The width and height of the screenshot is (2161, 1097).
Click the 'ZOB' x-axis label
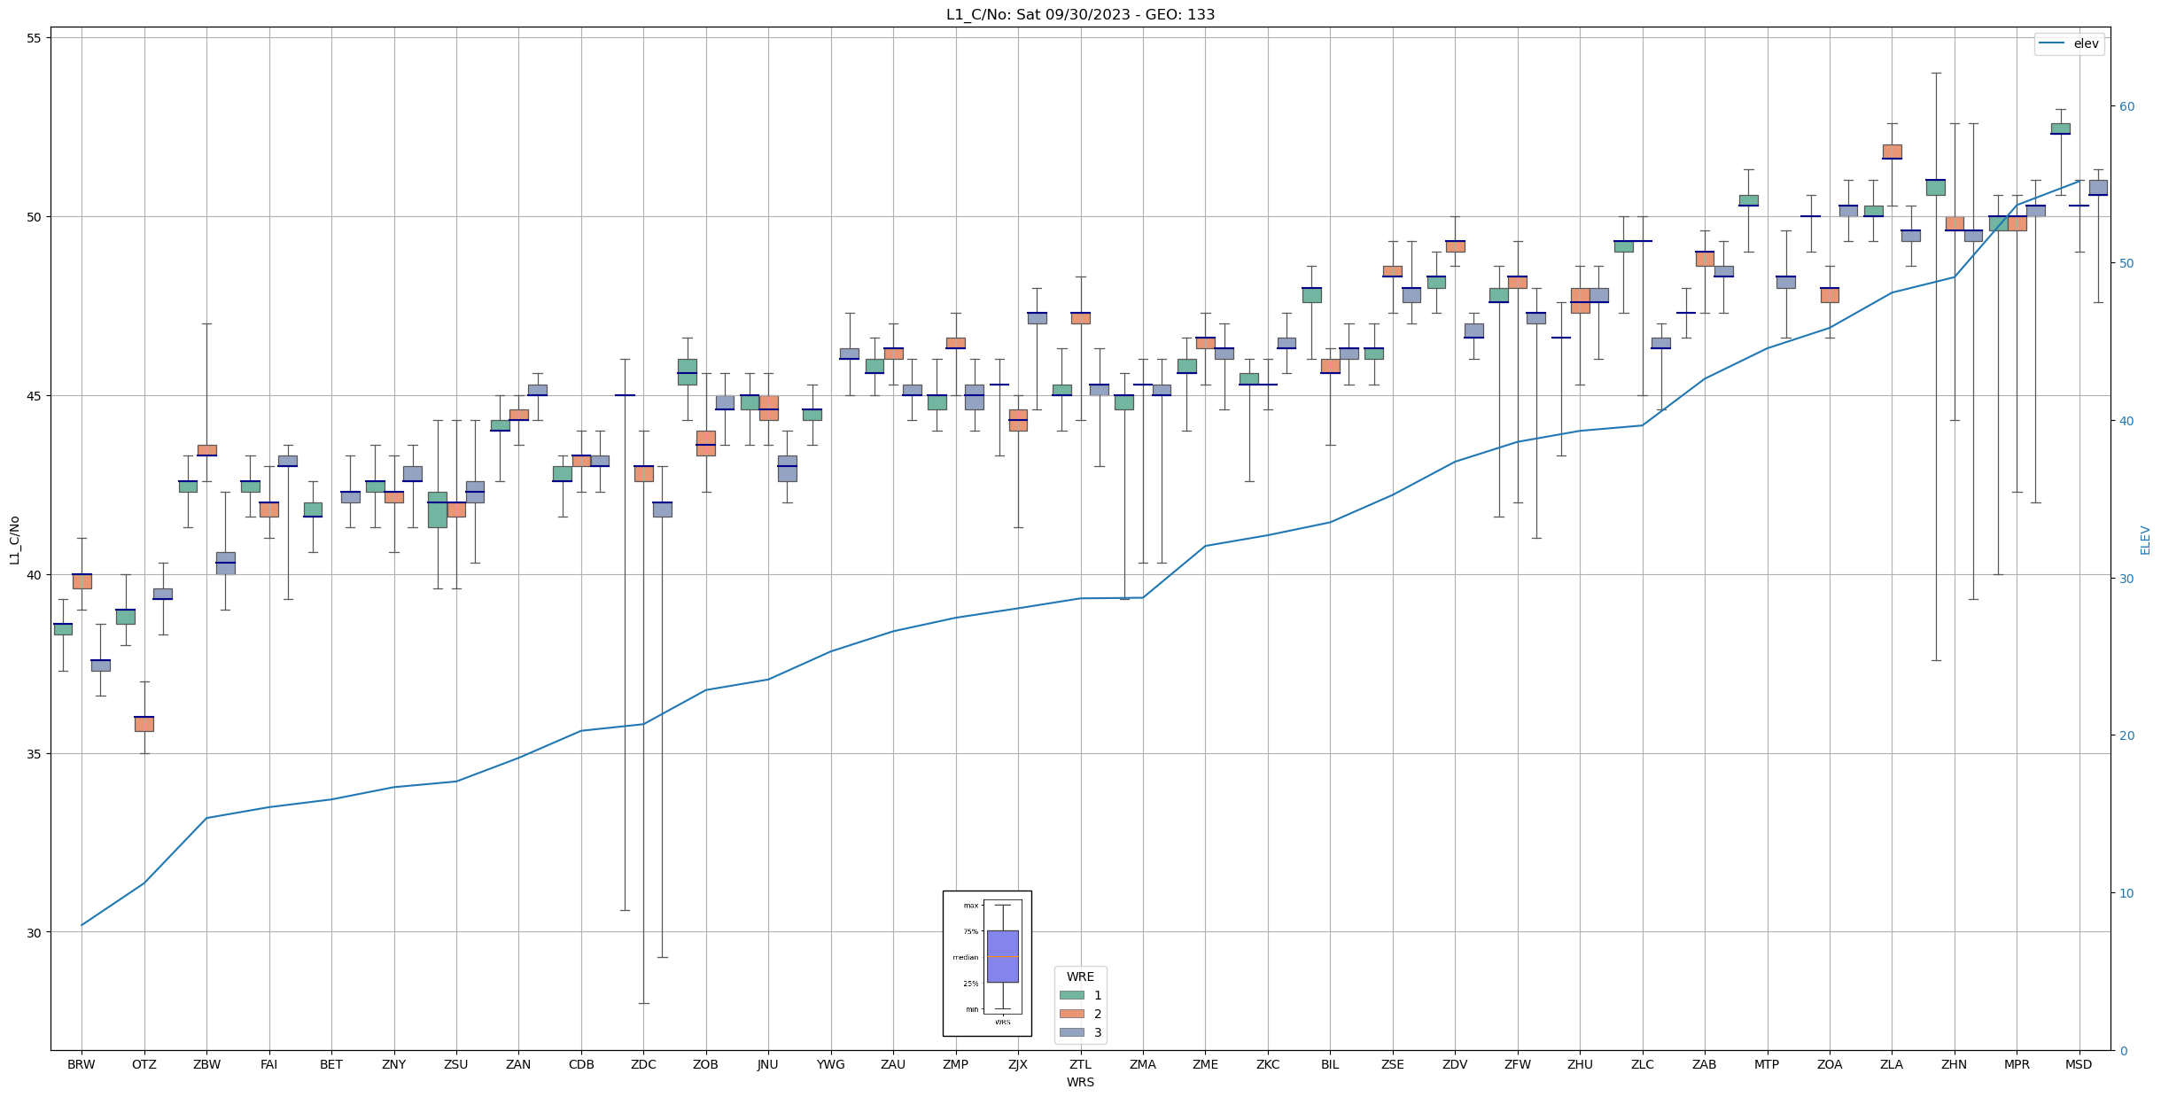click(705, 1064)
